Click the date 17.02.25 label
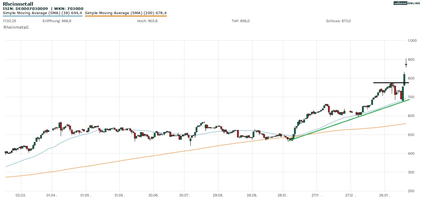The width and height of the screenshot is (422, 197). point(9,21)
